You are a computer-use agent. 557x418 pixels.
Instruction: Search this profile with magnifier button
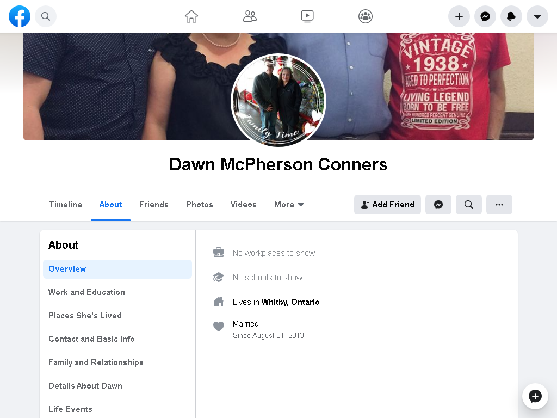click(x=469, y=205)
